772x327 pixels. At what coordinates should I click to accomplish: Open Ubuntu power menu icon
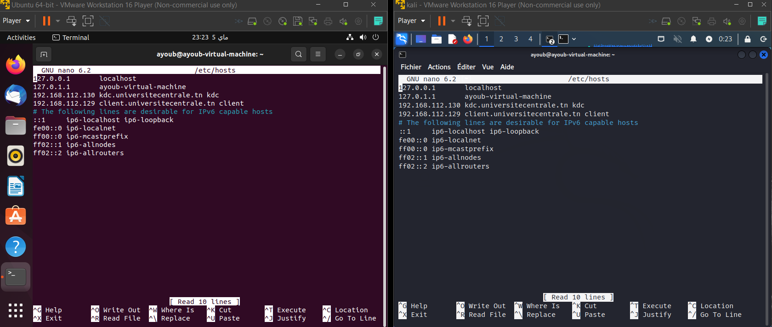(376, 37)
